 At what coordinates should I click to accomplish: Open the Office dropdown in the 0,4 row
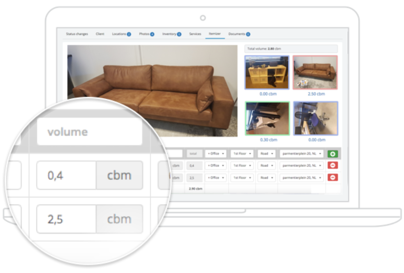pyautogui.click(x=215, y=166)
